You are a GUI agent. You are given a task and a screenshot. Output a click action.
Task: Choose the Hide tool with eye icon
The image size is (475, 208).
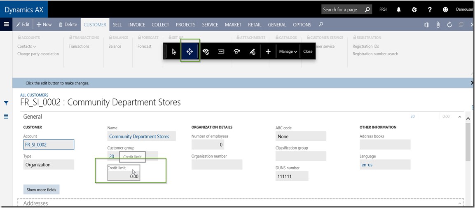pyautogui.click(x=206, y=51)
